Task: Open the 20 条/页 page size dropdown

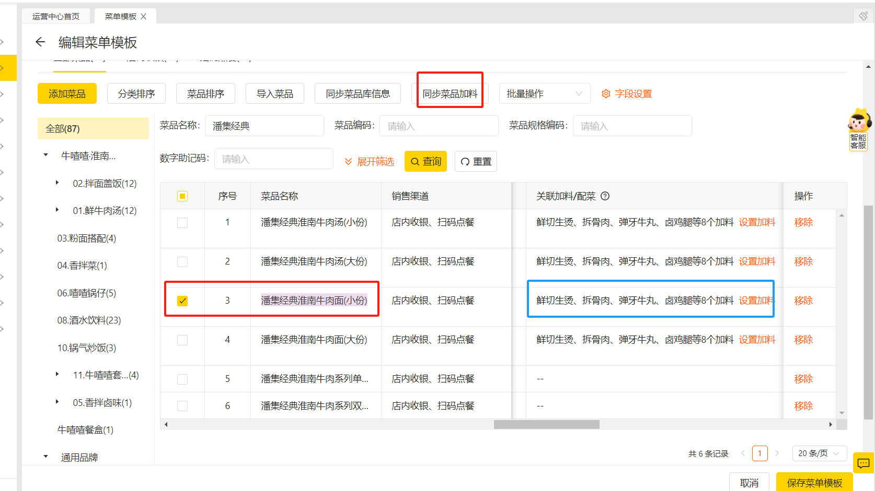Action: point(819,453)
